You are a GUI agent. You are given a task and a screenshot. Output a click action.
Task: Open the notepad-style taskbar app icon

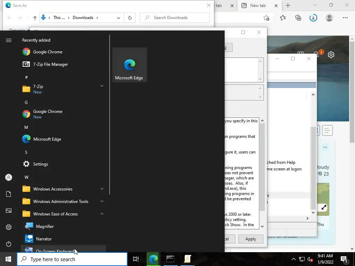(188, 259)
